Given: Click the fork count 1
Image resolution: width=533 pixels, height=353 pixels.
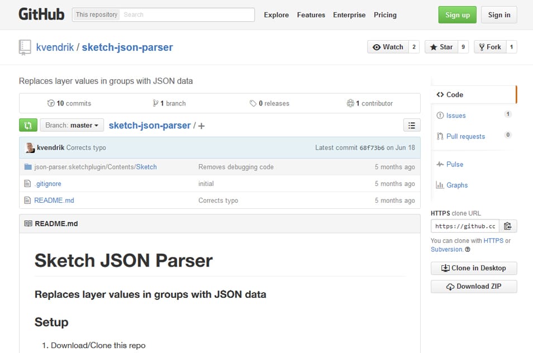Looking at the screenshot, I should (512, 47).
